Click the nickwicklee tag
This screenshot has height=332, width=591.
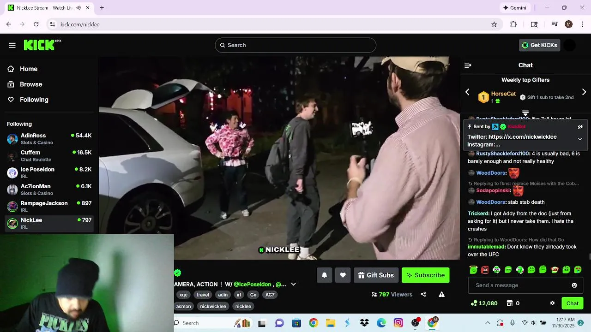tap(213, 306)
